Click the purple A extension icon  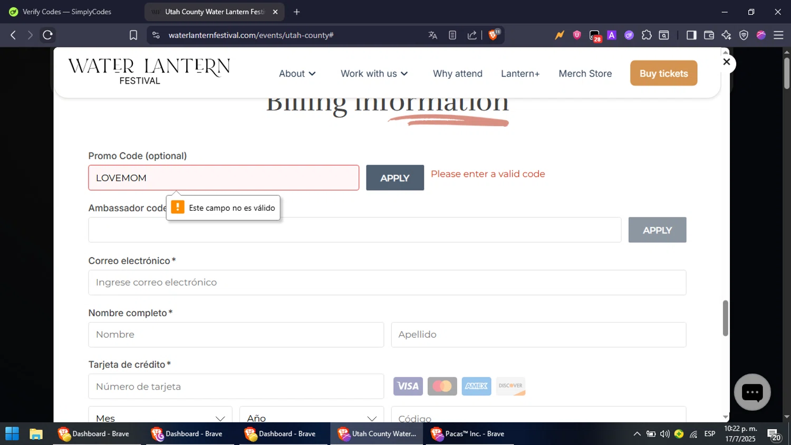pos(612,35)
